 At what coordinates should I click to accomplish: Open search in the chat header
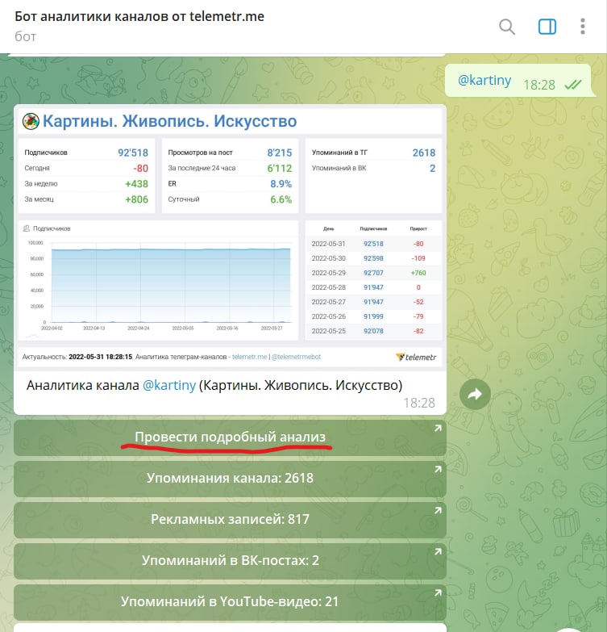click(507, 27)
